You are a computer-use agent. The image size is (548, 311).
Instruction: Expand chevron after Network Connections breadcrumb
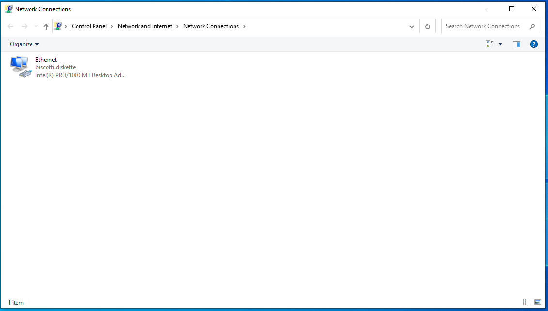point(245,26)
